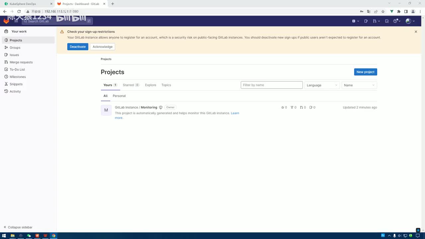This screenshot has width=425, height=239.
Task: Click the internal visibility shield icon
Action: point(161,108)
